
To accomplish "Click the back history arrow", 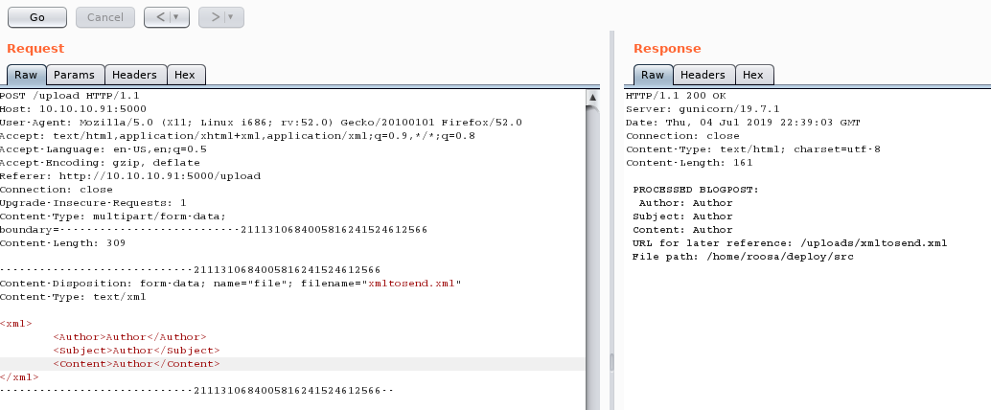I will pyautogui.click(x=160, y=17).
